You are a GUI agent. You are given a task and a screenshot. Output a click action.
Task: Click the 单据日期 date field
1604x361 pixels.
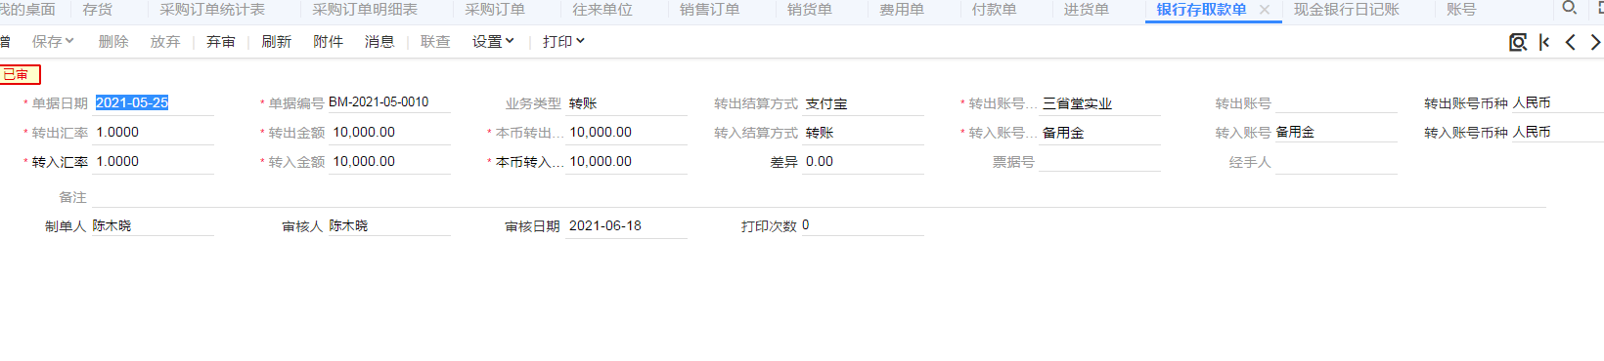[154, 103]
